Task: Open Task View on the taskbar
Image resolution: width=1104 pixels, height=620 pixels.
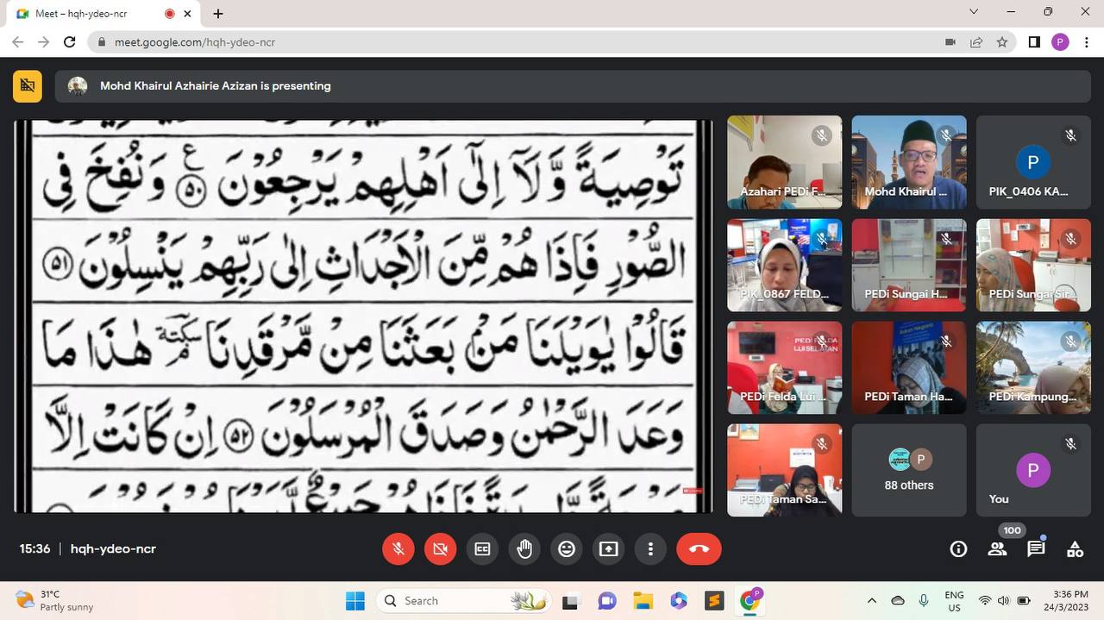Action: (570, 601)
